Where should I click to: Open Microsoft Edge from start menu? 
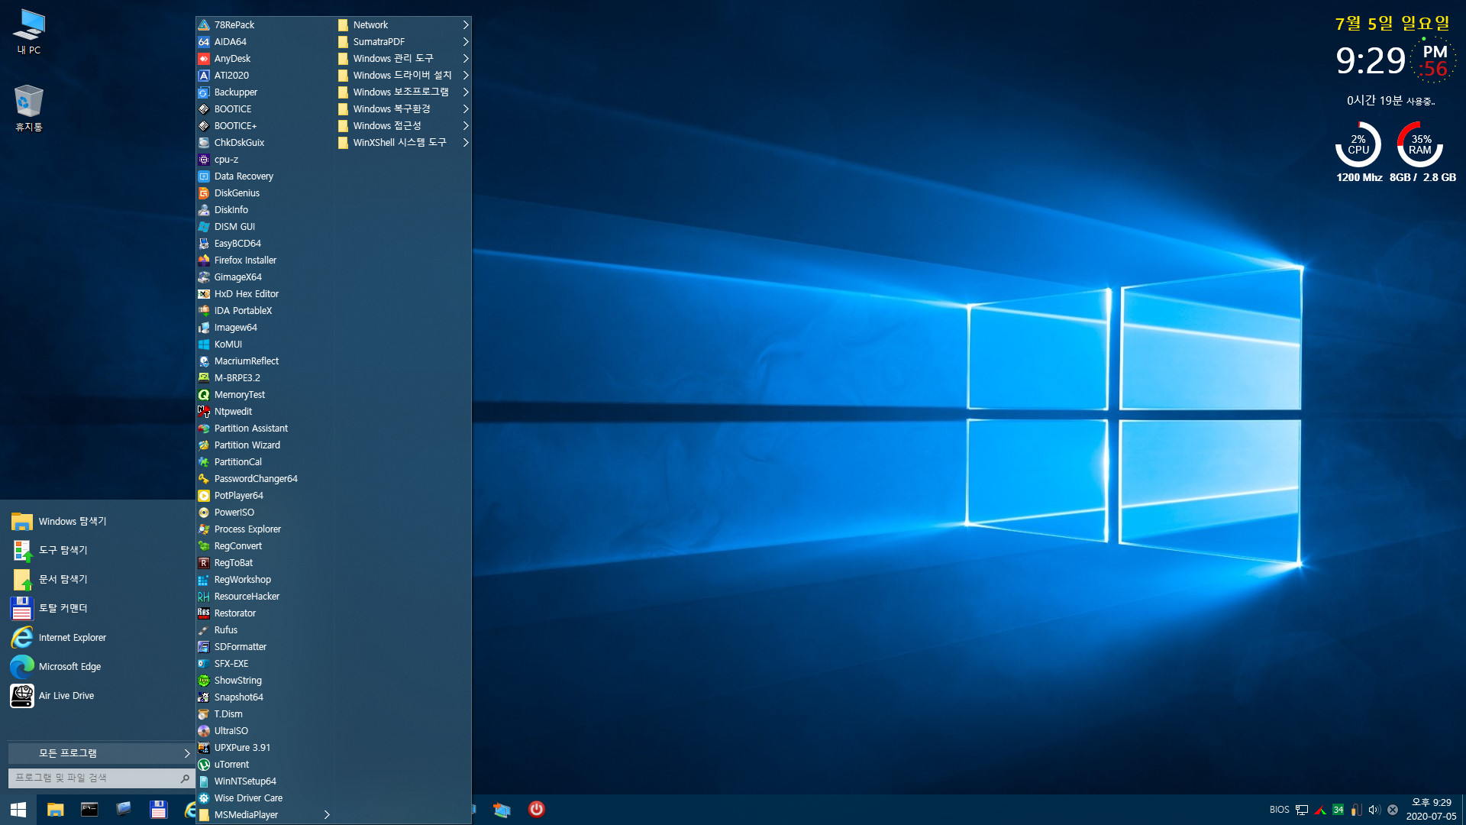99,667
